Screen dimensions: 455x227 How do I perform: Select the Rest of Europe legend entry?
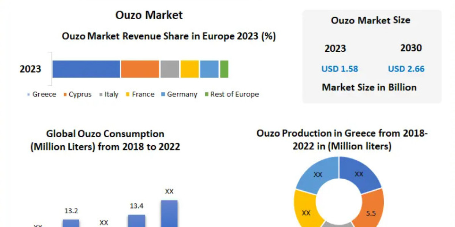tap(234, 94)
